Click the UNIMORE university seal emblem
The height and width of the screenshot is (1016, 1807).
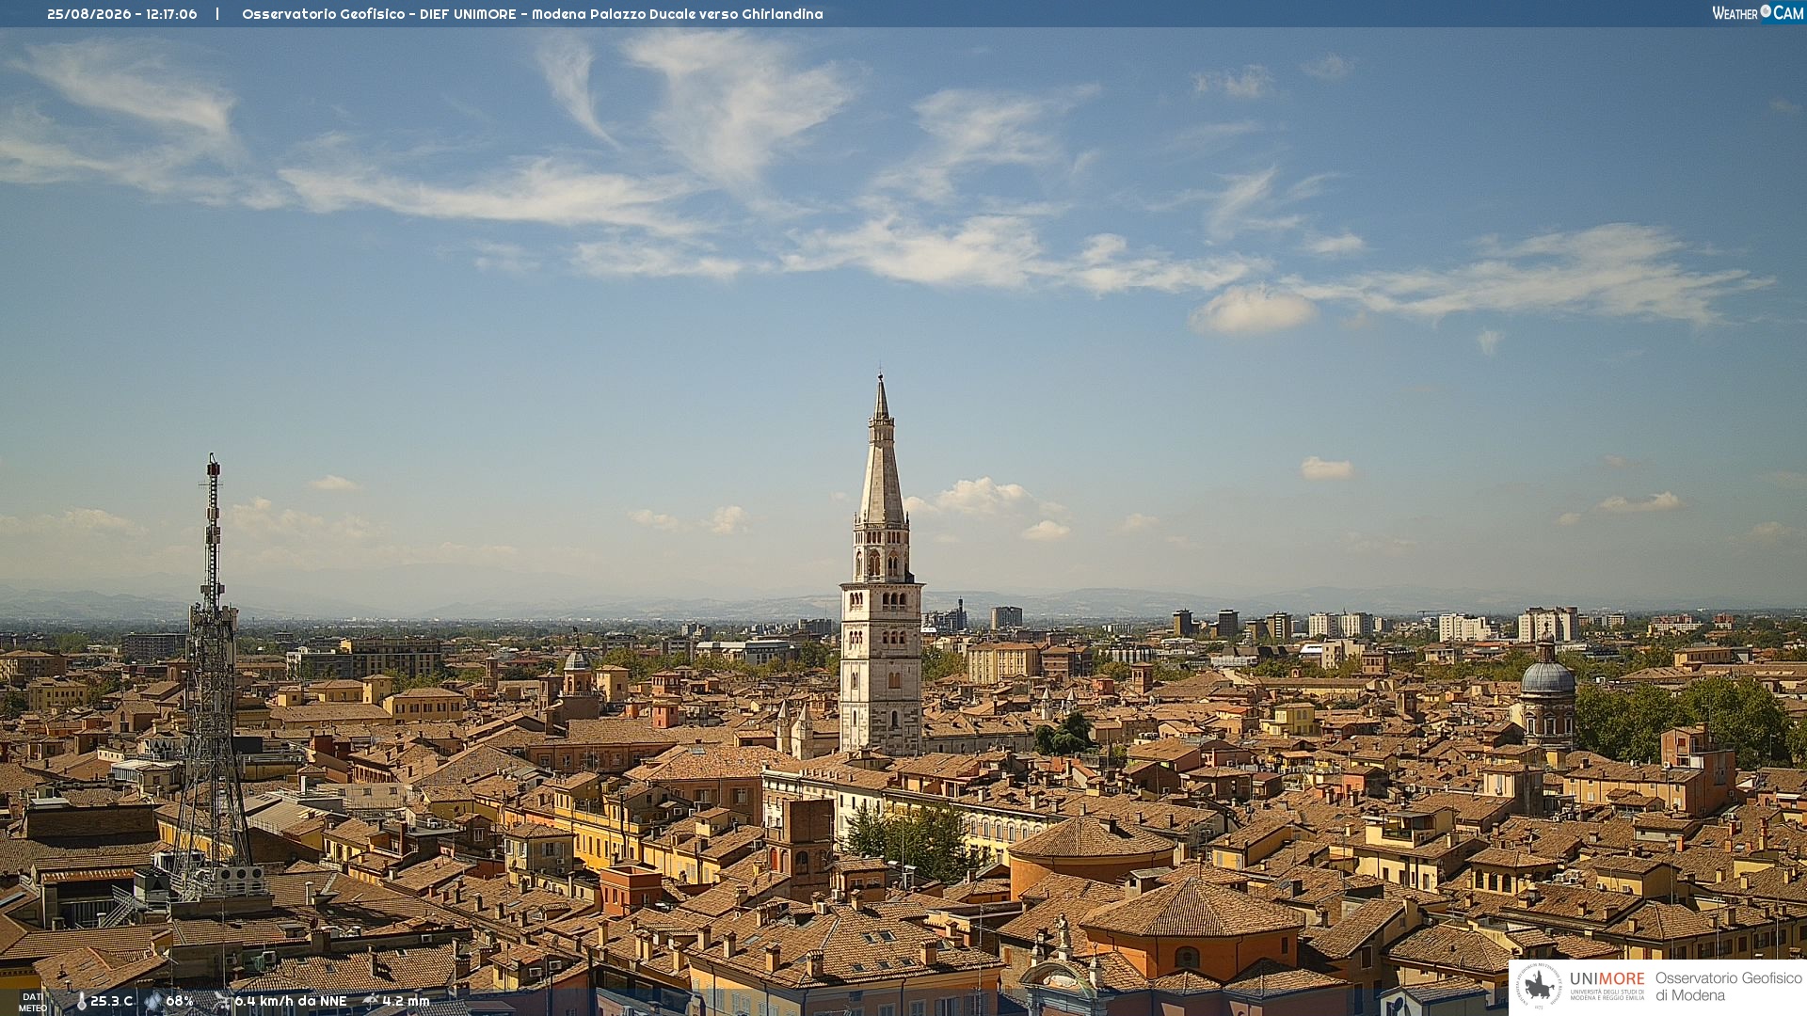[1540, 987]
